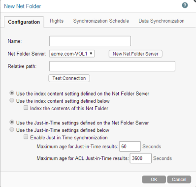Focus the Name text field
This screenshot has height=187, width=196.
(x=90, y=41)
